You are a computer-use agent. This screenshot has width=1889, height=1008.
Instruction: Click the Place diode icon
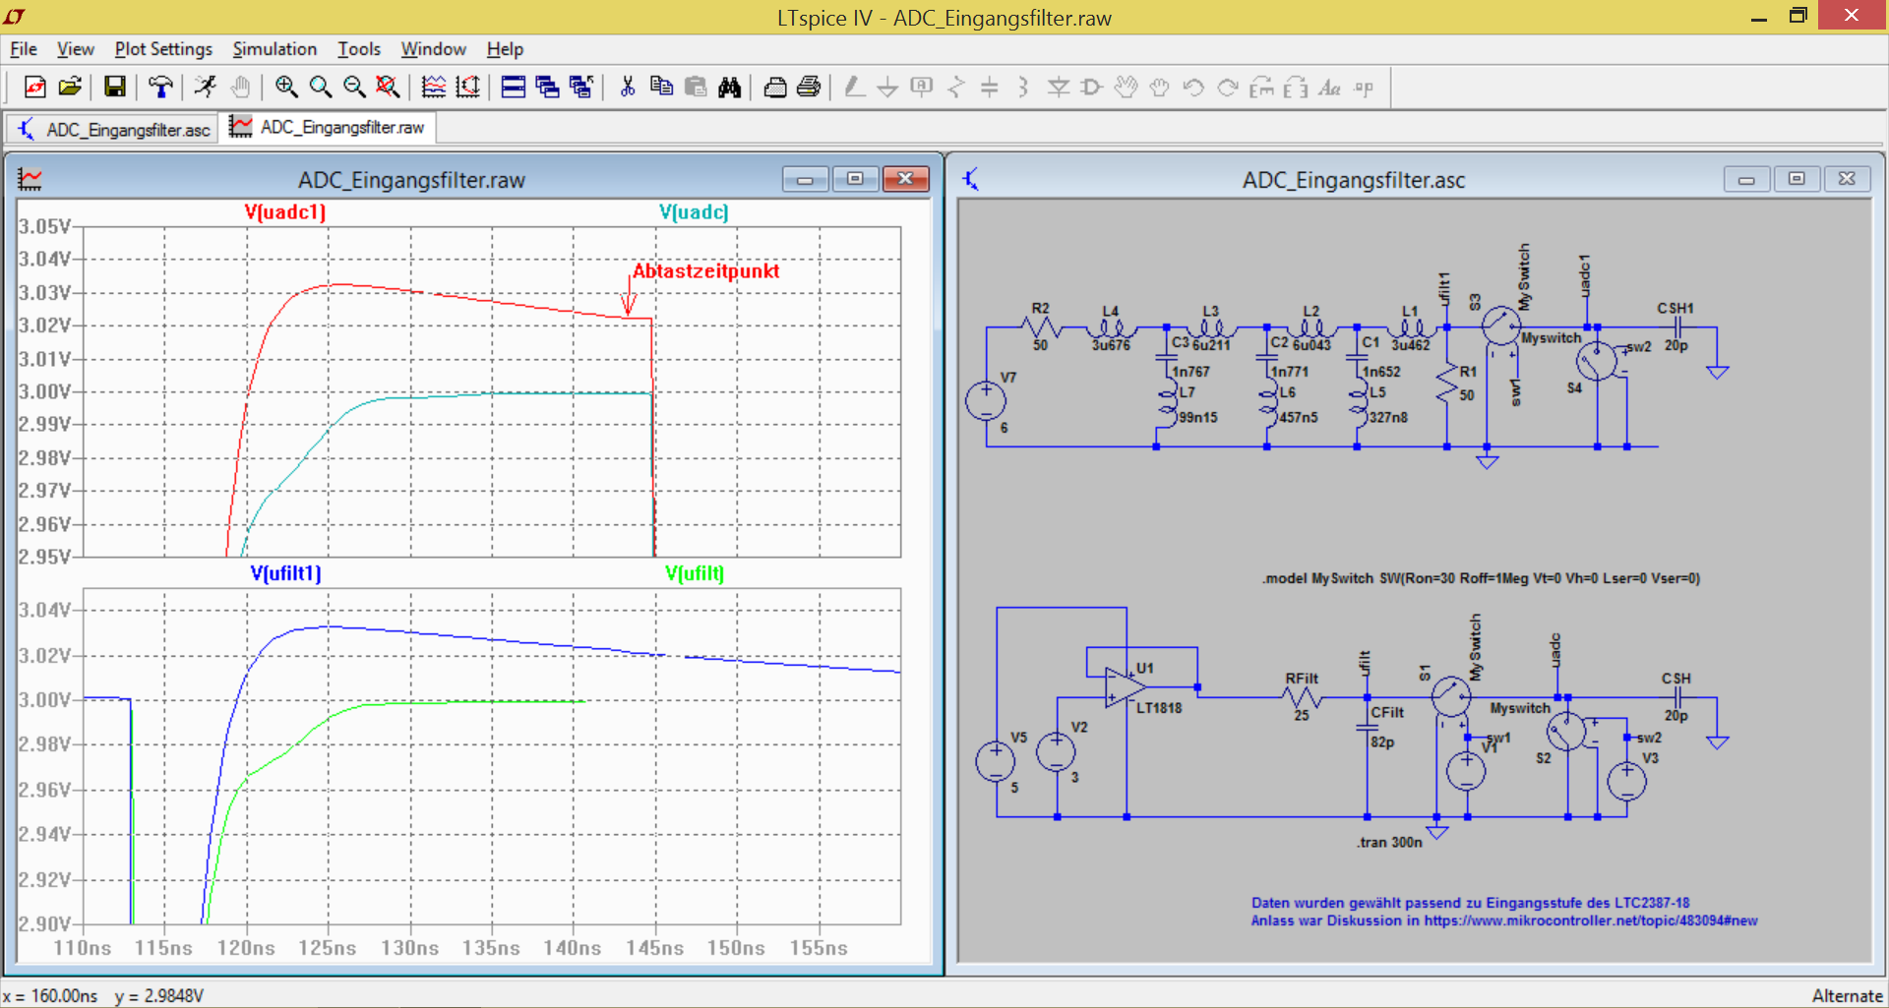click(x=1059, y=88)
